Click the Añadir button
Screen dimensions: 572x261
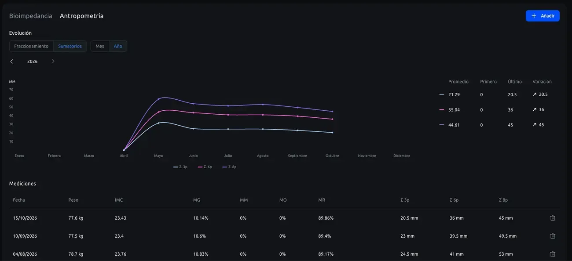point(543,16)
